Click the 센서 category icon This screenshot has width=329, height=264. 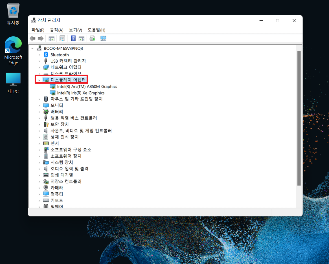(x=46, y=143)
